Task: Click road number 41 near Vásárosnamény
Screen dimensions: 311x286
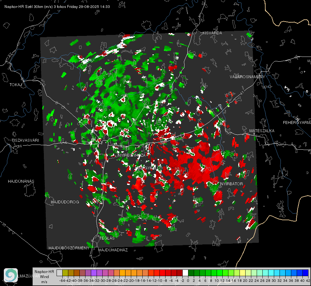Action: pos(241,92)
